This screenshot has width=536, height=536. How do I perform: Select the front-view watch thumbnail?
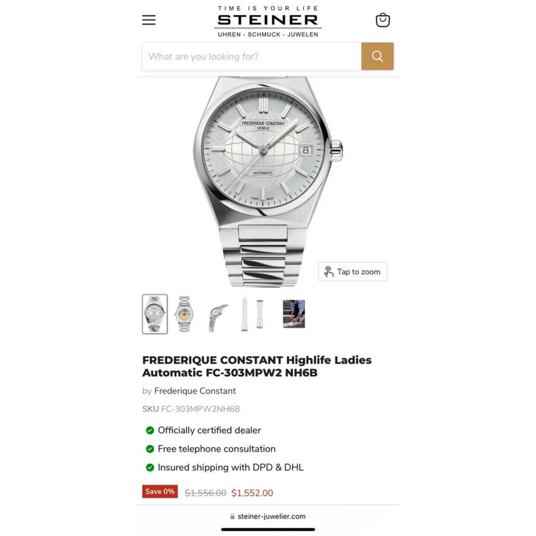(x=155, y=314)
